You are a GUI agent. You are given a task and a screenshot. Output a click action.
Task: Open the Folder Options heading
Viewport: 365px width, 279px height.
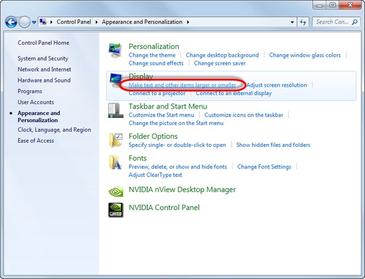point(153,136)
